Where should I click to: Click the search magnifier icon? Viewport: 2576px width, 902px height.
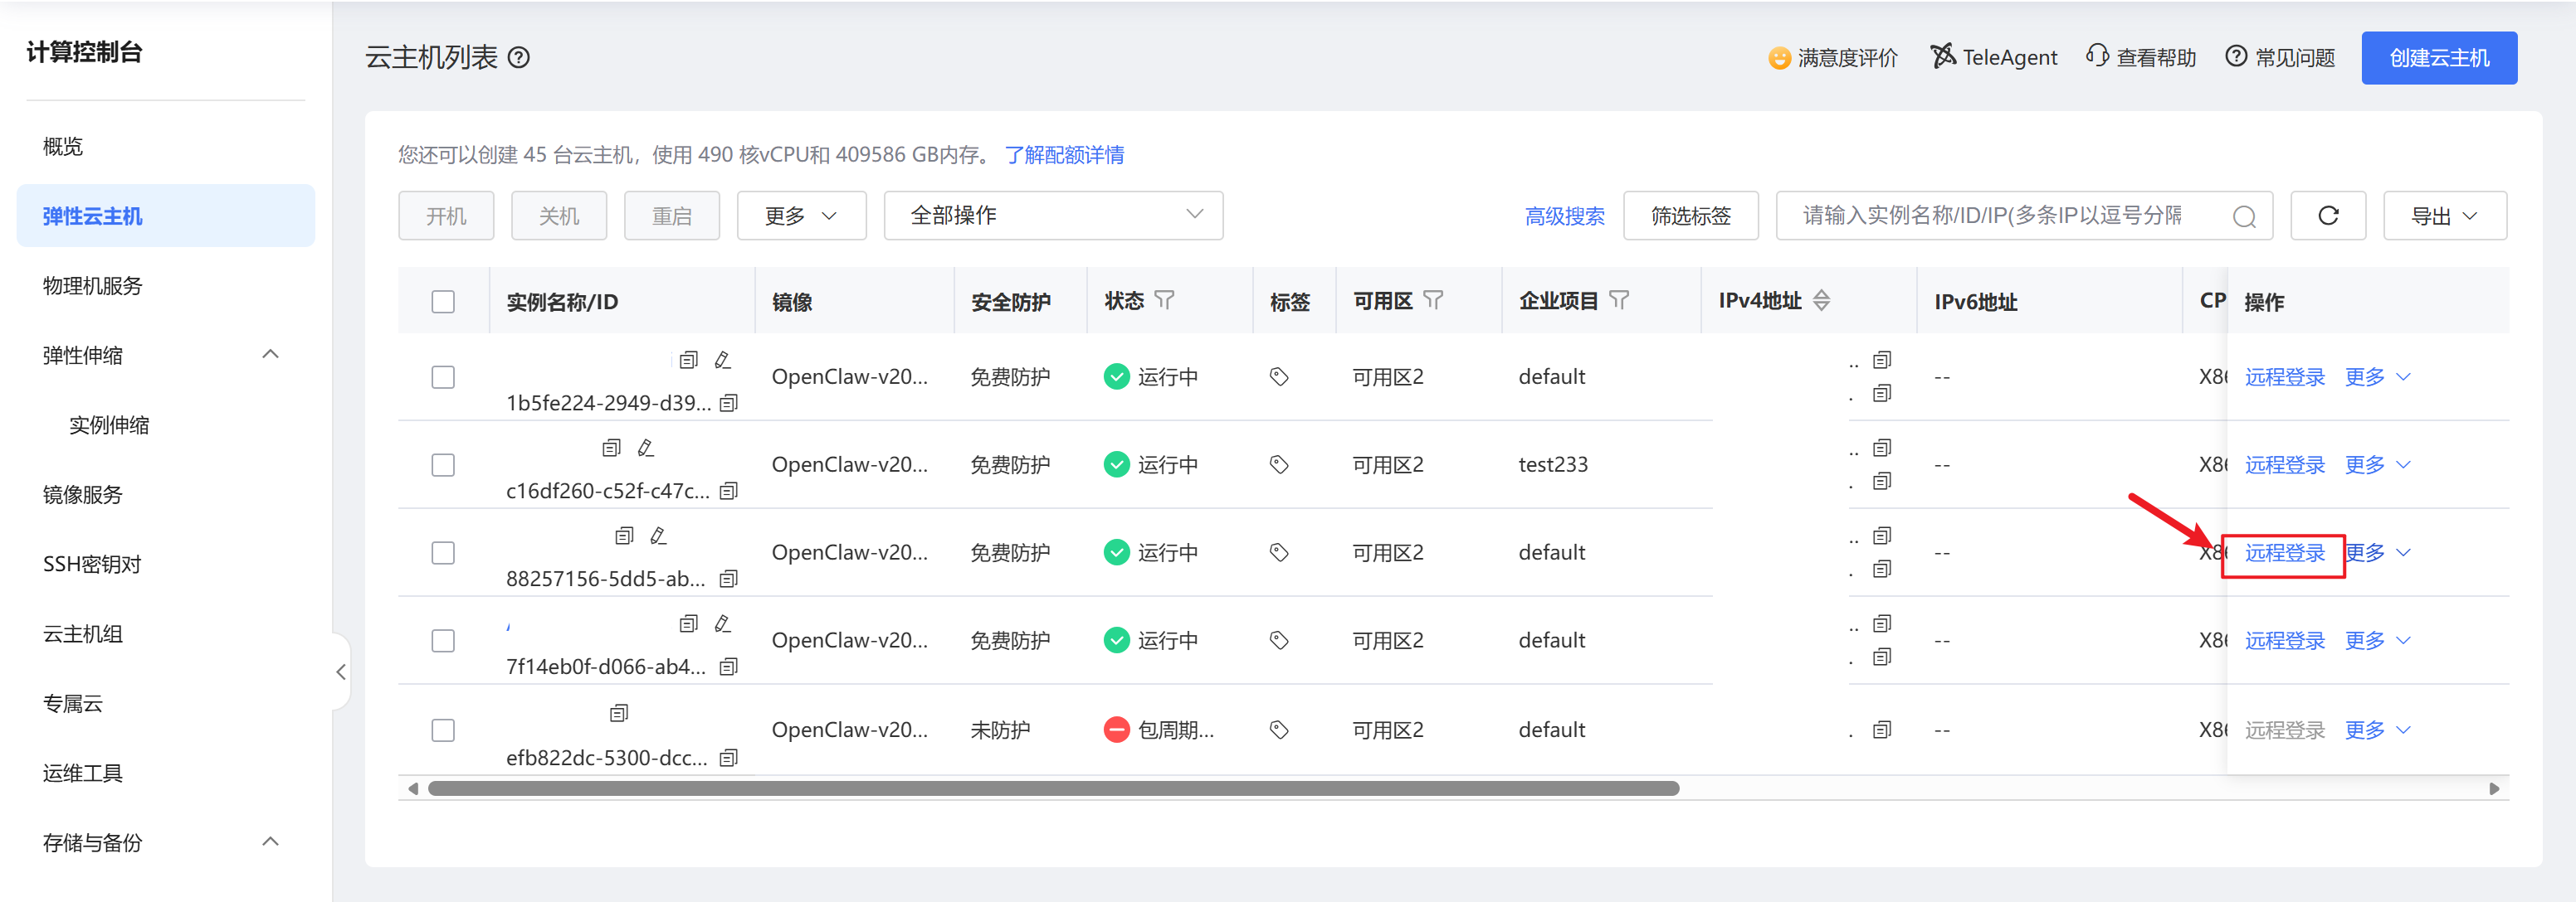click(x=2243, y=216)
